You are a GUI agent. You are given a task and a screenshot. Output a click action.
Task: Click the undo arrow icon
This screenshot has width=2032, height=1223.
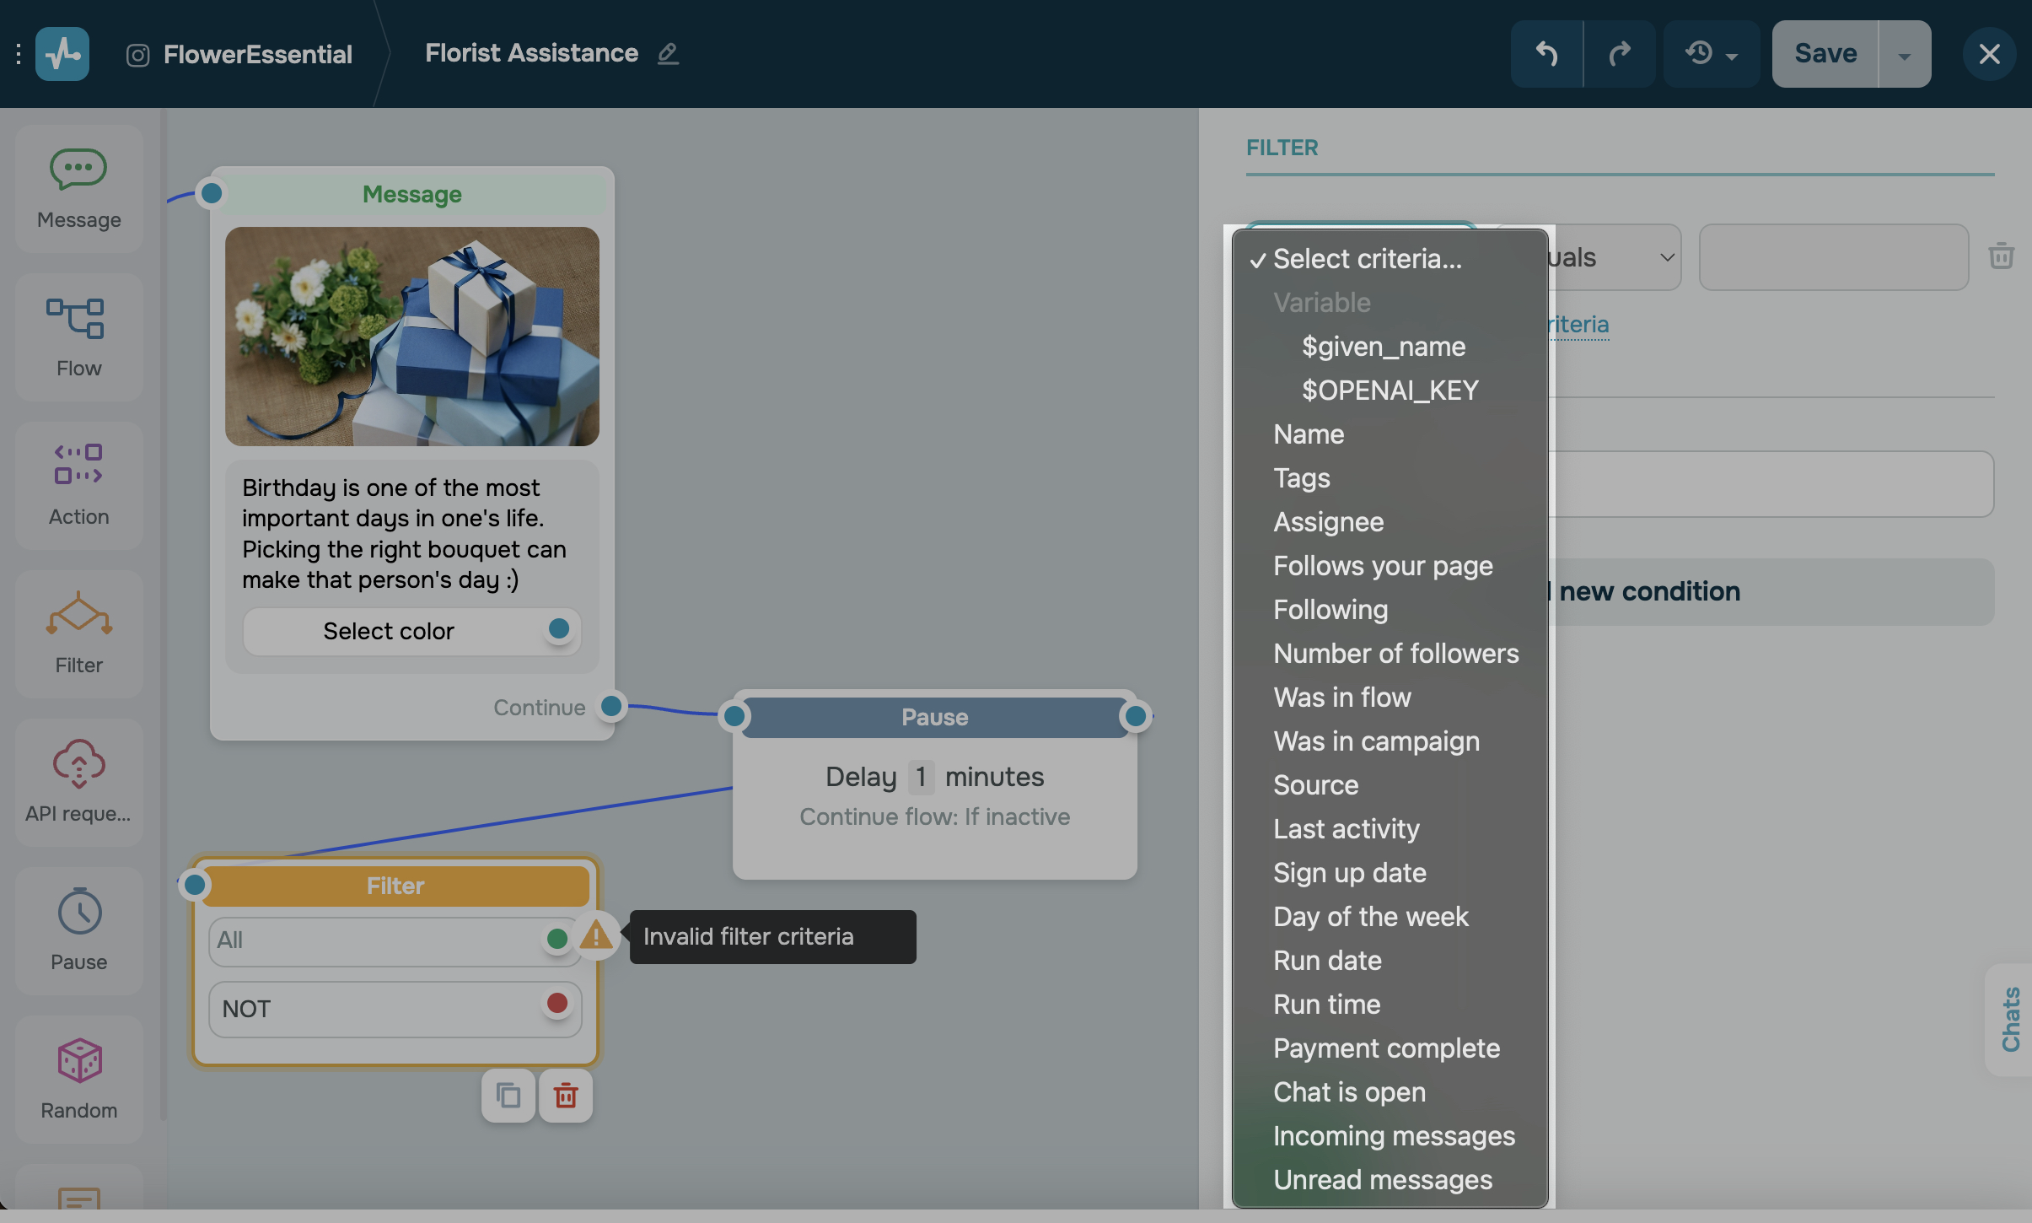pos(1546,54)
